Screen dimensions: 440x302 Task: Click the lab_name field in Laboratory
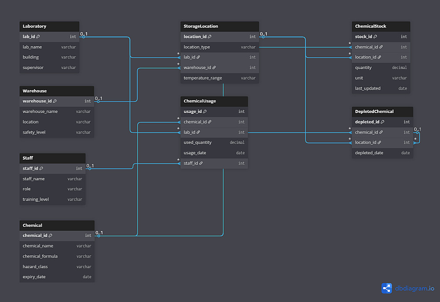pyautogui.click(x=49, y=47)
